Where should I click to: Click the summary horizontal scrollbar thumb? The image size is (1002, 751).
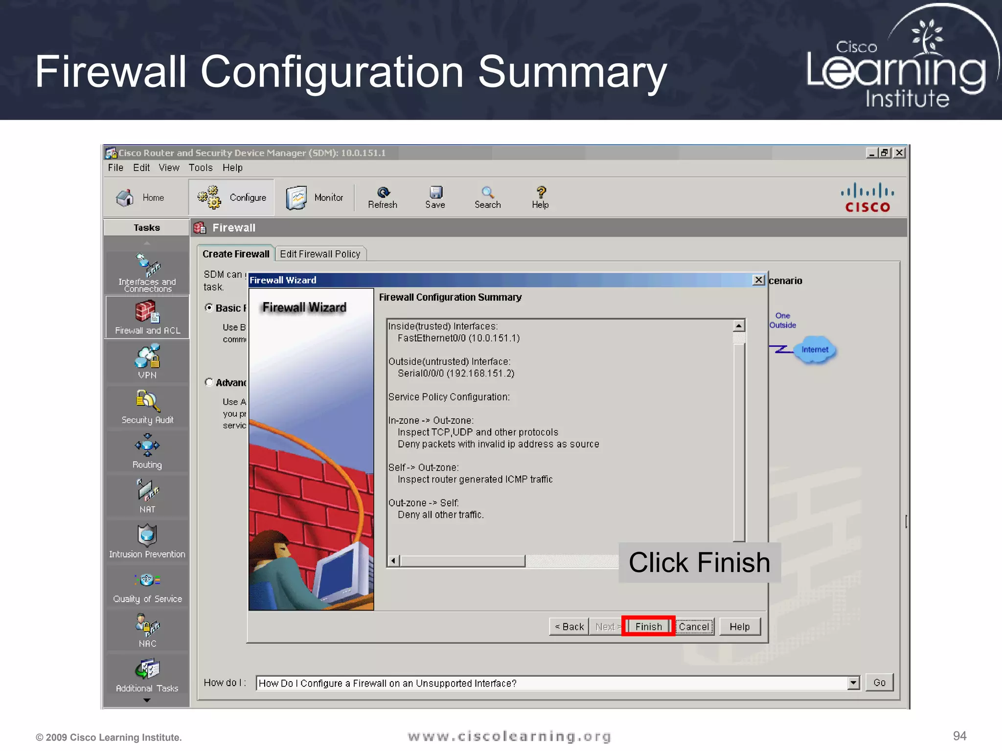tap(462, 560)
